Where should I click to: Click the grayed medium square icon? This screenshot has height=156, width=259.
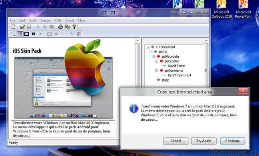[x=56, y=34]
